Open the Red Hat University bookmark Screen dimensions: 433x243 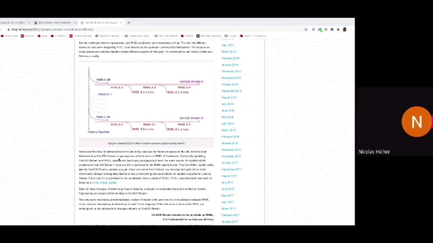pyautogui.click(x=209, y=36)
